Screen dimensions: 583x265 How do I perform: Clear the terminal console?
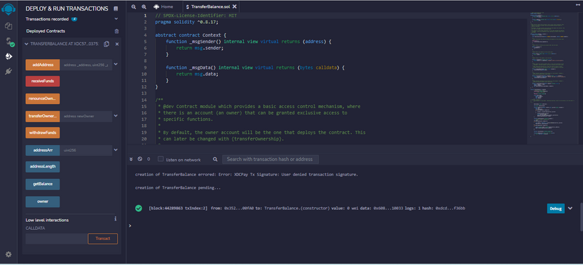click(139, 159)
